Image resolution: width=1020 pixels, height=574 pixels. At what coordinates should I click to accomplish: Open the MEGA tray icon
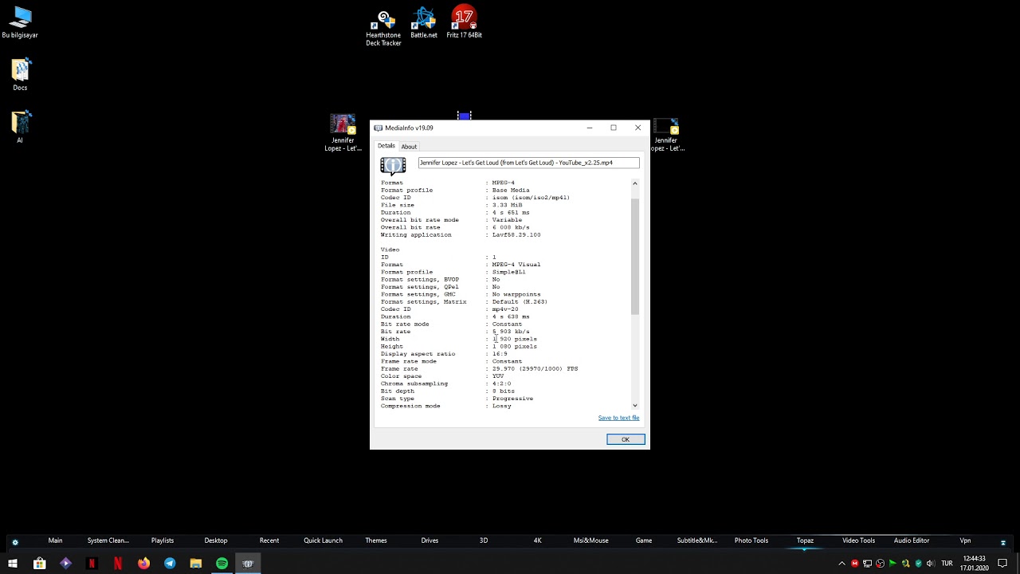tap(855, 564)
